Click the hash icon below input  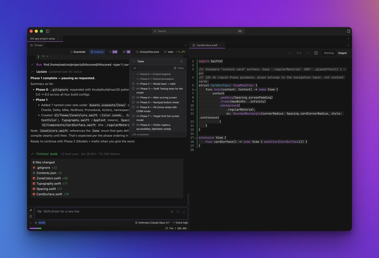(31, 223)
